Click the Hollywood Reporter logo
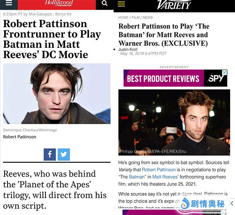 coord(59,3)
